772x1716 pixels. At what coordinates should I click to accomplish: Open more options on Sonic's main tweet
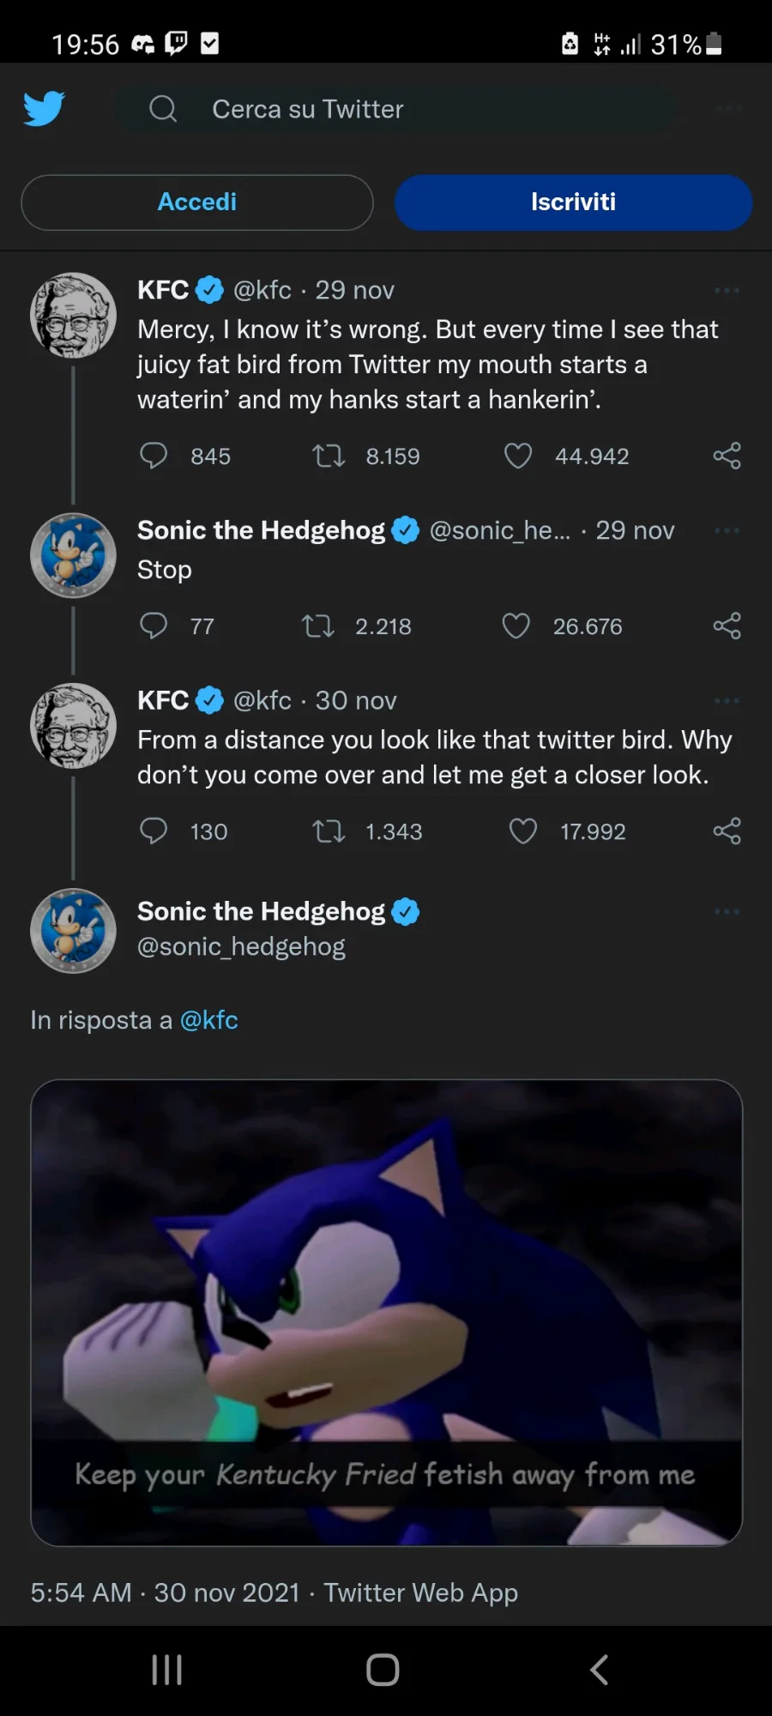click(x=727, y=912)
